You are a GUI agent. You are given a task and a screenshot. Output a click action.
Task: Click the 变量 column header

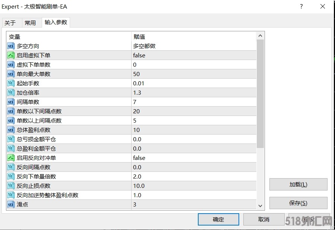click(x=69, y=37)
